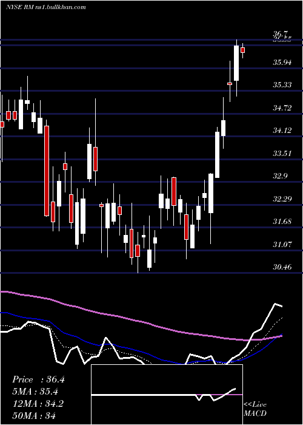Click the 31.07 price axis label

(282, 245)
